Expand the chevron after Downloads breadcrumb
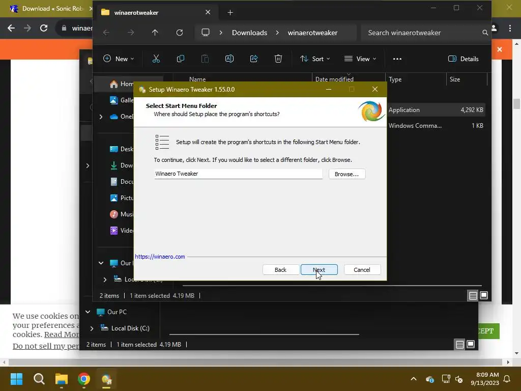 point(277,33)
